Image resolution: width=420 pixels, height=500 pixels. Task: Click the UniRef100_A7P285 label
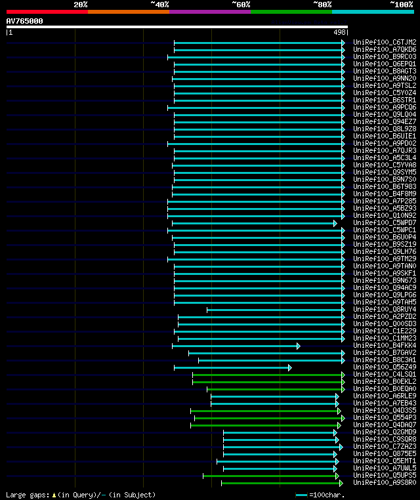click(x=385, y=201)
